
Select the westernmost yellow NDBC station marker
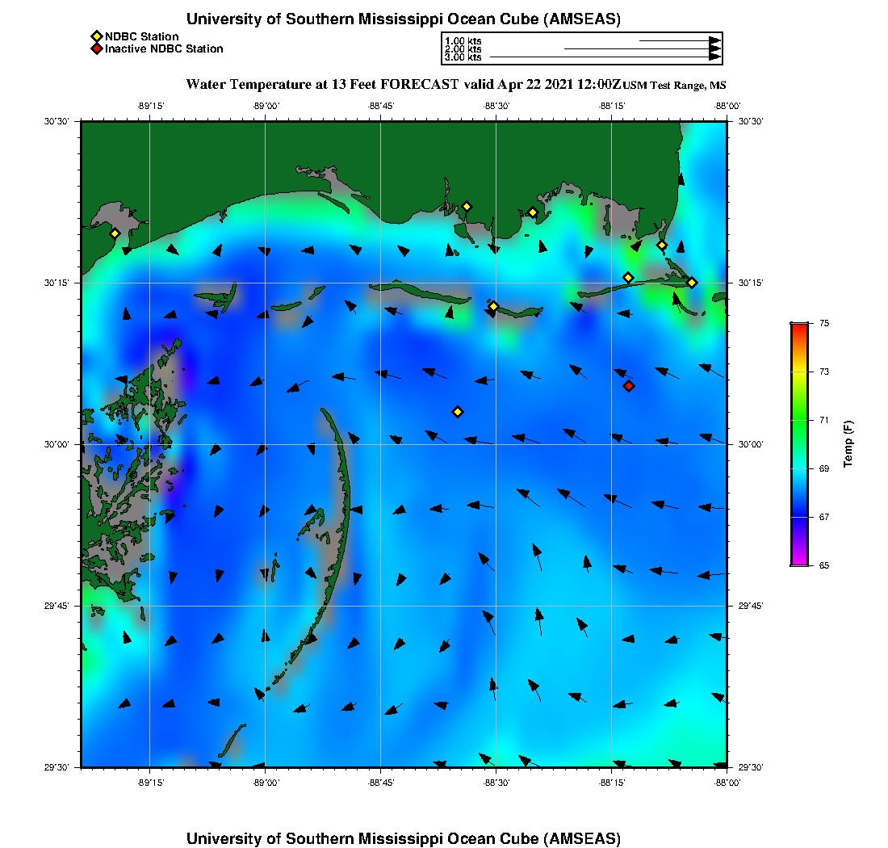coord(115,233)
